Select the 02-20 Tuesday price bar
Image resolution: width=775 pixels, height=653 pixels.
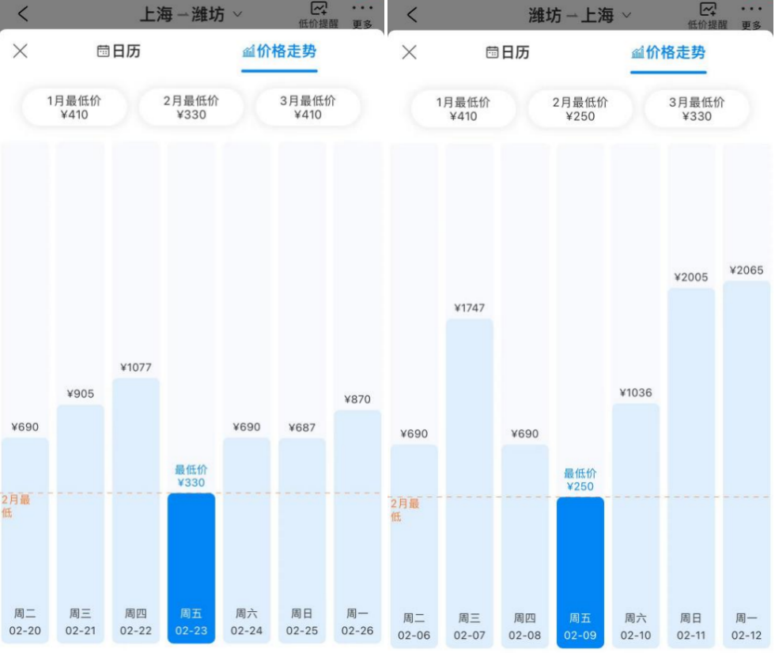pos(25,541)
